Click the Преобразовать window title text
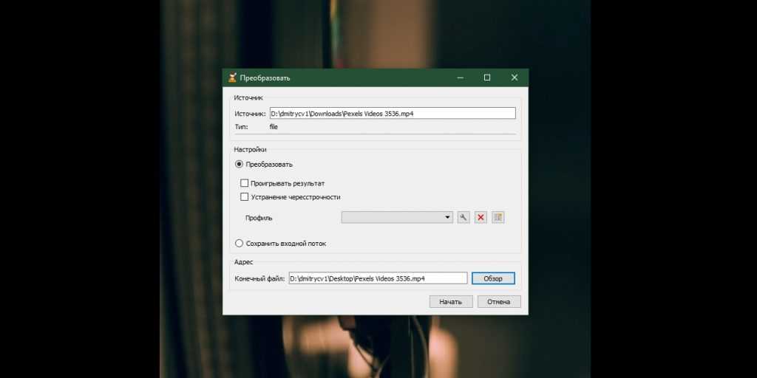This screenshot has height=378, width=757. coord(265,78)
